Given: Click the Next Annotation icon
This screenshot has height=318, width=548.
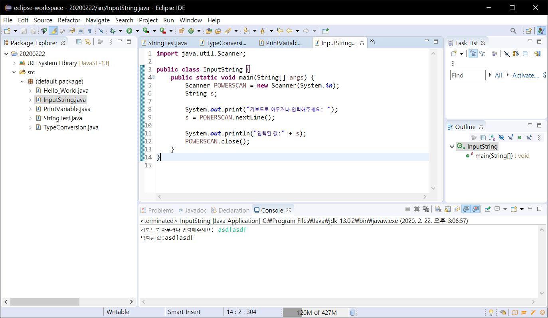Looking at the screenshot, I should (x=246, y=31).
